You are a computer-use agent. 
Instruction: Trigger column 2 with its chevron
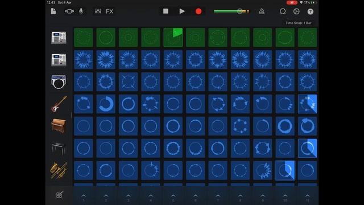[x=106, y=196]
